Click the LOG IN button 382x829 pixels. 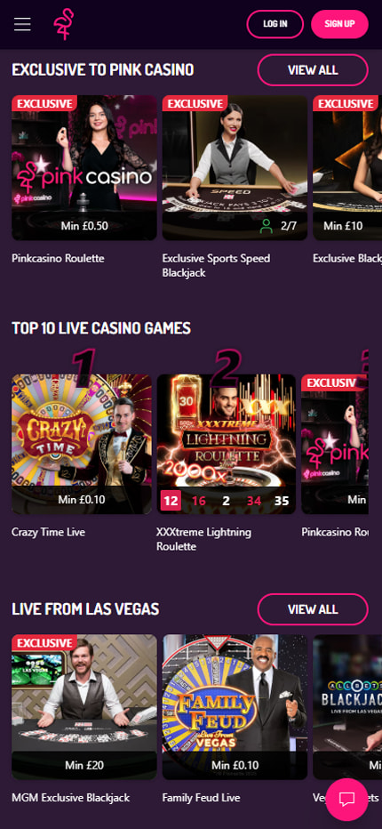pyautogui.click(x=275, y=24)
